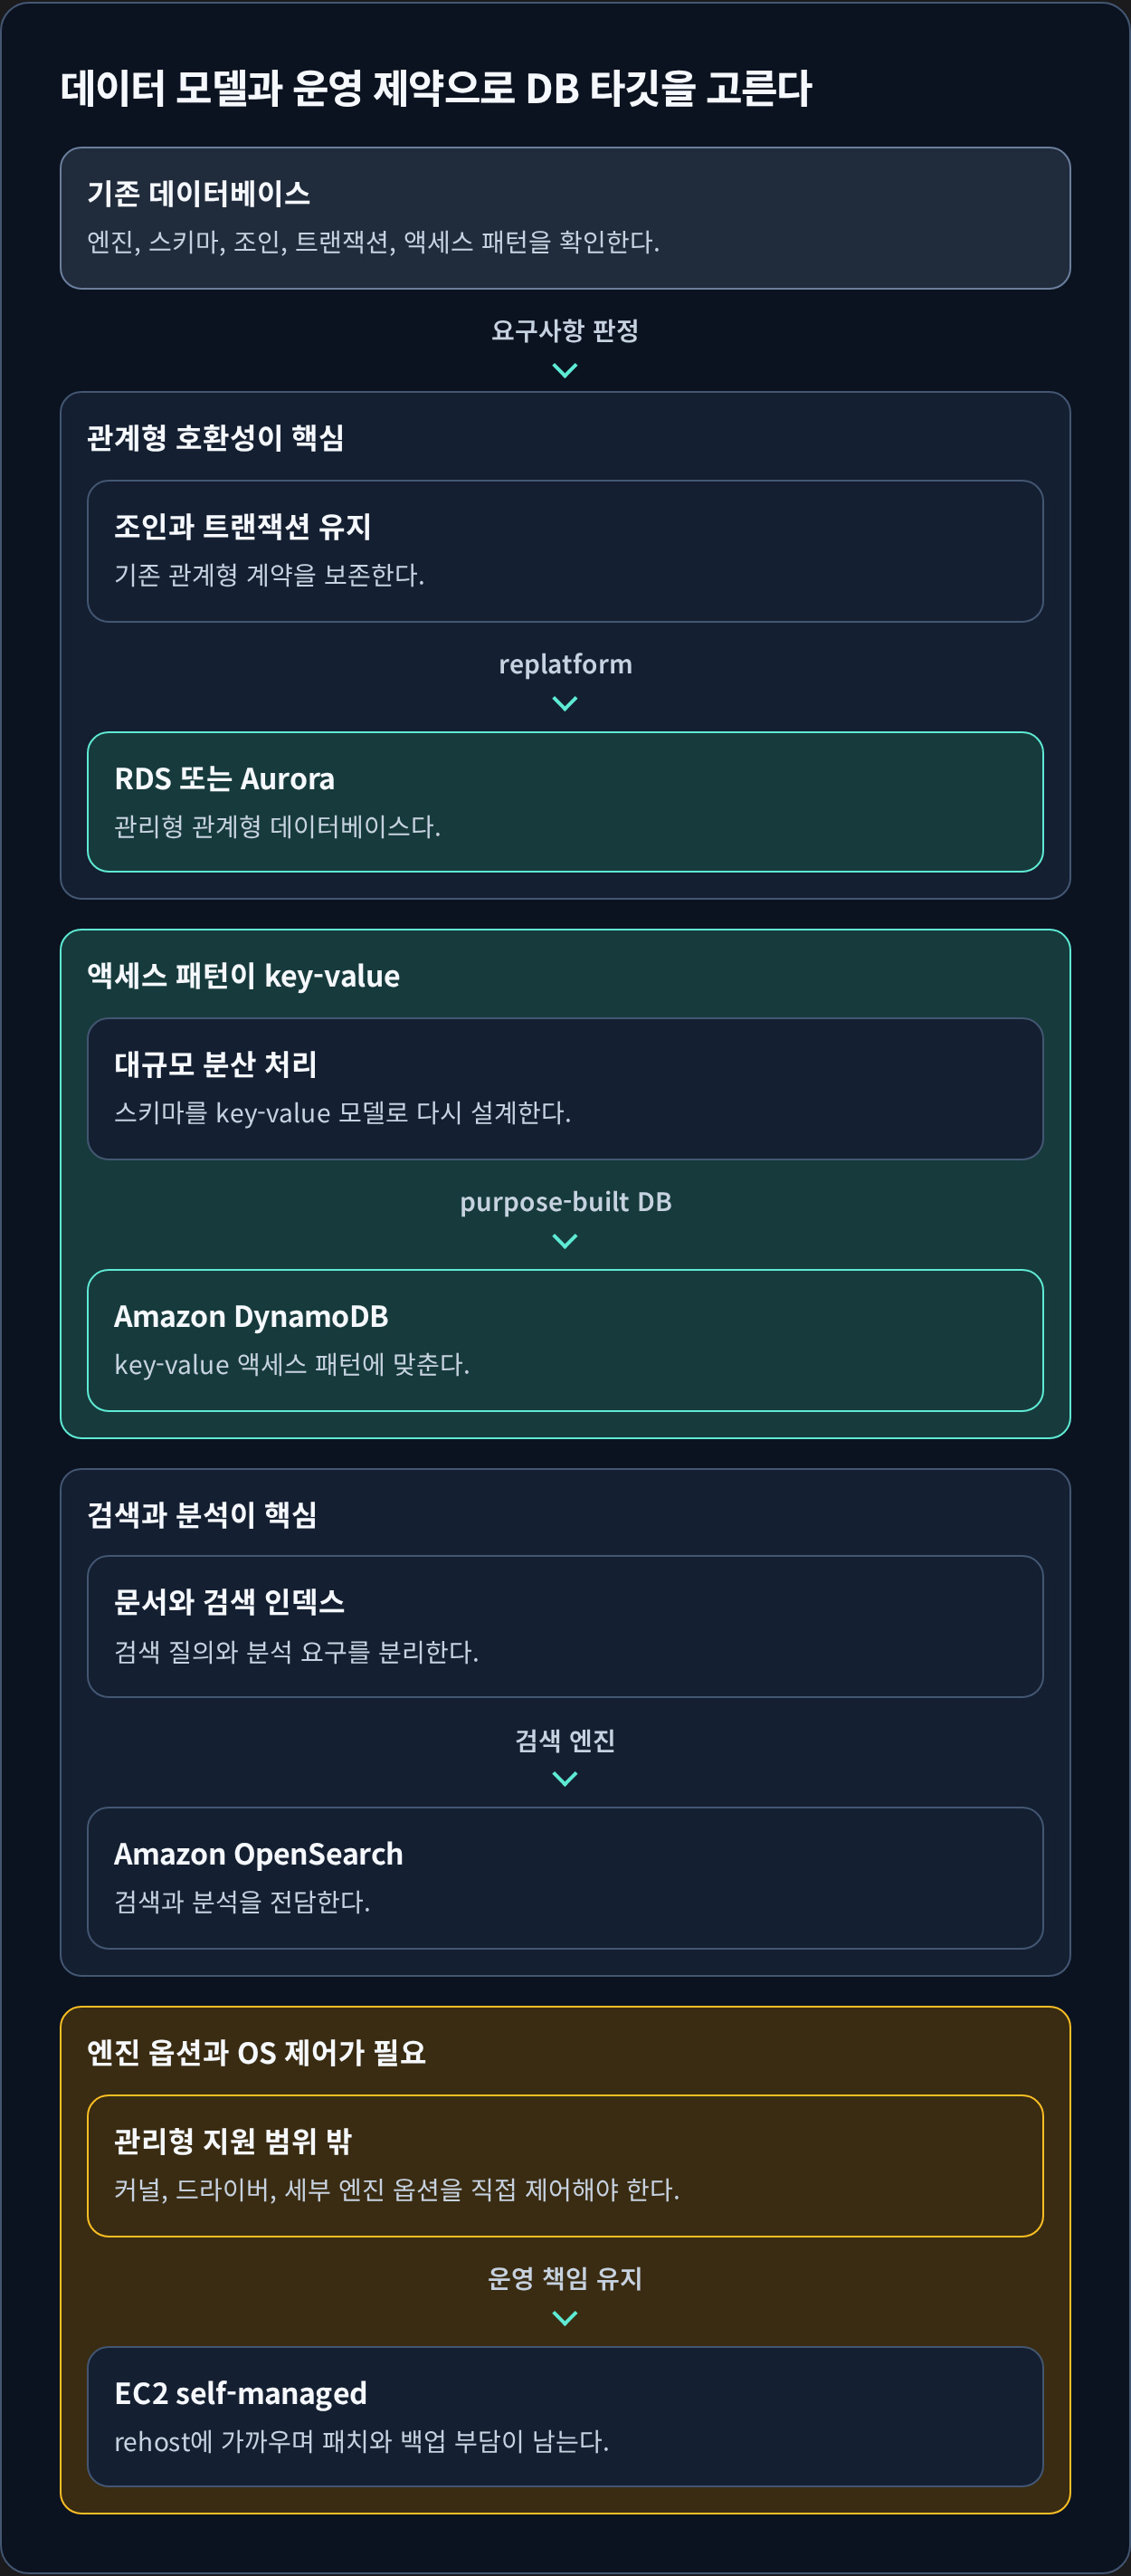Open the RDS 또는 Aurora card
The width and height of the screenshot is (1131, 2576).
coord(565,802)
